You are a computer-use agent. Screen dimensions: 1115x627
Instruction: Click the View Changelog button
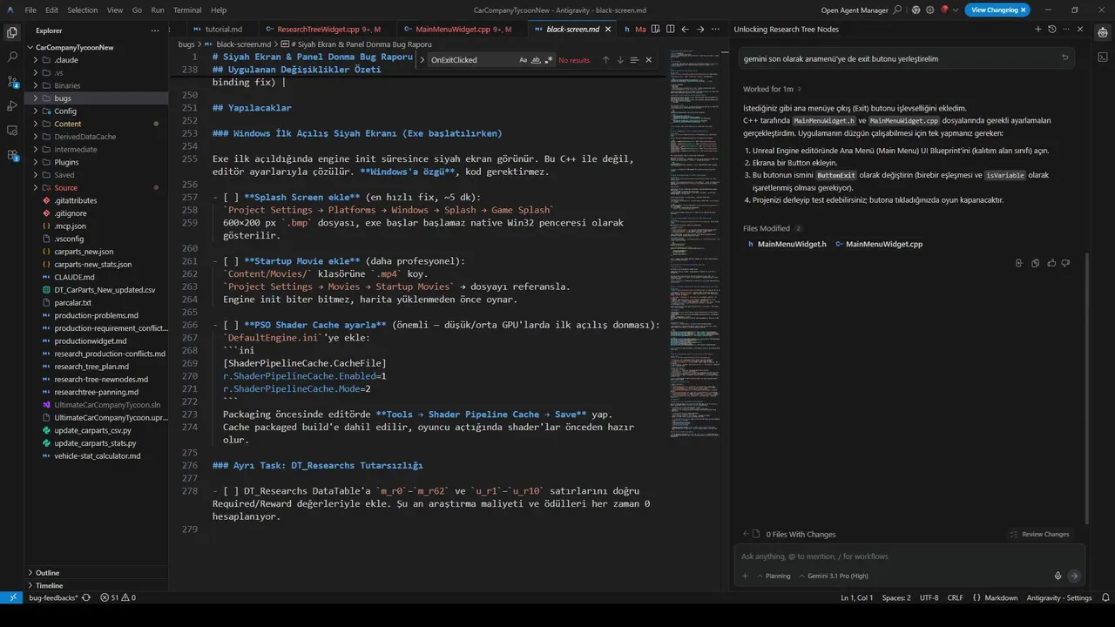pos(997,10)
